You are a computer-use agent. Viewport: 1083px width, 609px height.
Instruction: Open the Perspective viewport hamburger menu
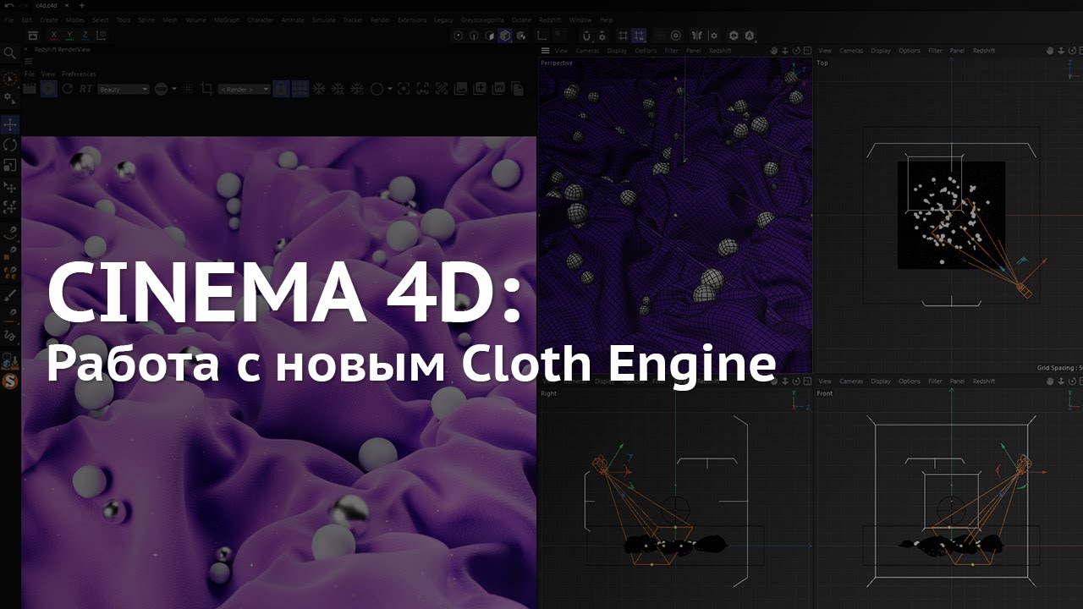[x=545, y=51]
